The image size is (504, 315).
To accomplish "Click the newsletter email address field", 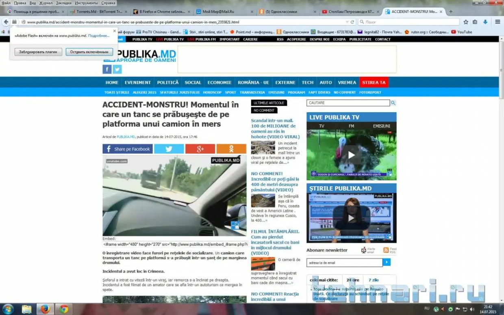I will click(x=345, y=263).
